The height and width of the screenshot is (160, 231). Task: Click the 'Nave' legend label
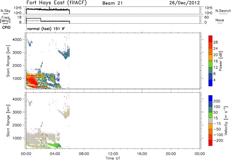point(220,20)
